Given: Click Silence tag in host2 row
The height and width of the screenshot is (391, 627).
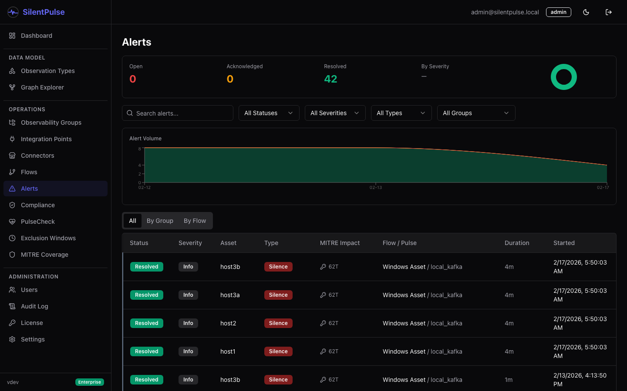Looking at the screenshot, I should coord(278,323).
